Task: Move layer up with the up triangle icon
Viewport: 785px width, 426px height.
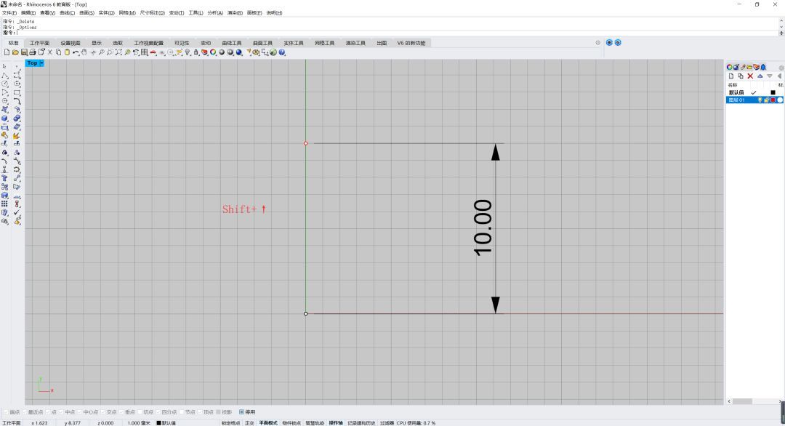Action: [760, 76]
